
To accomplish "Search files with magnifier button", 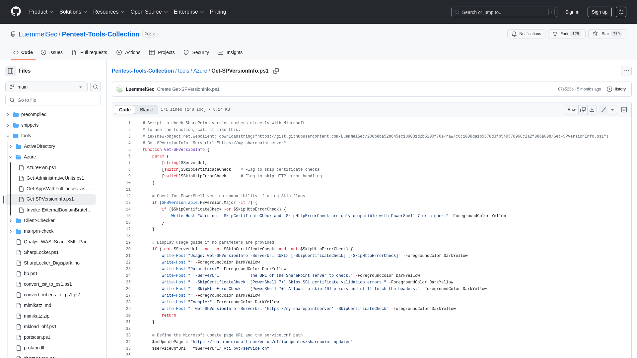I will (96, 87).
